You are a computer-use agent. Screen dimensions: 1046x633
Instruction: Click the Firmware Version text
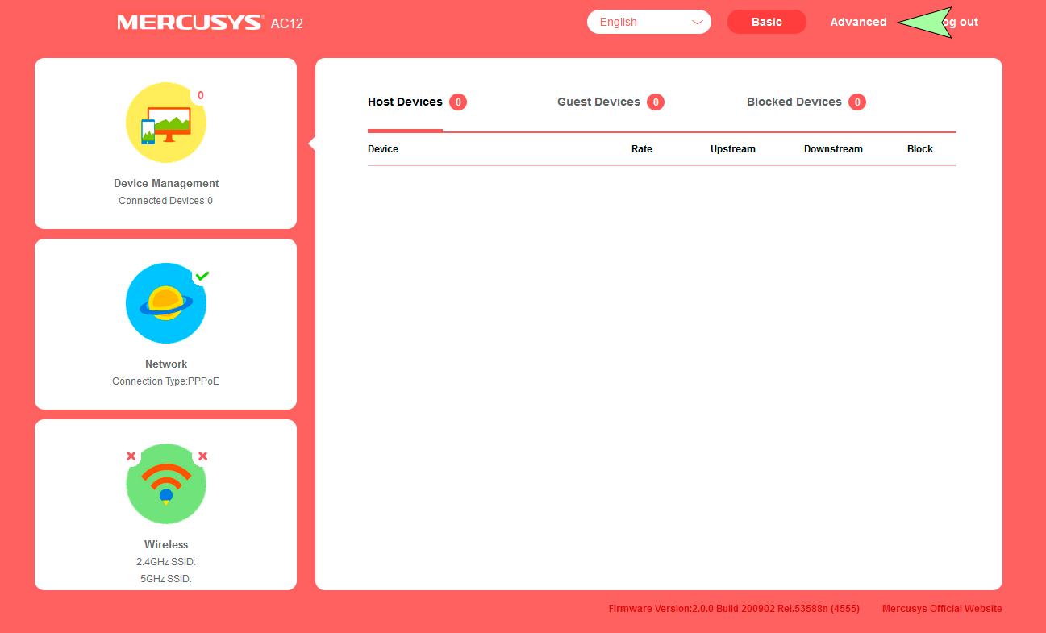pos(734,608)
